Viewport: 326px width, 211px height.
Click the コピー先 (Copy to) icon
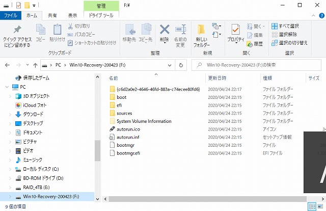[145, 33]
